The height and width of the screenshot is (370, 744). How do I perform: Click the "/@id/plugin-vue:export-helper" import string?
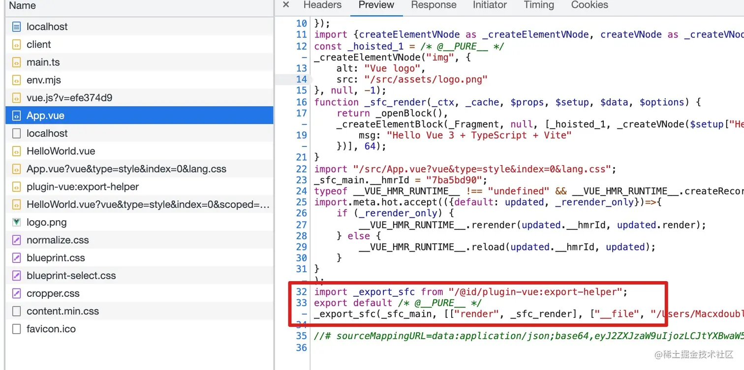(535, 292)
